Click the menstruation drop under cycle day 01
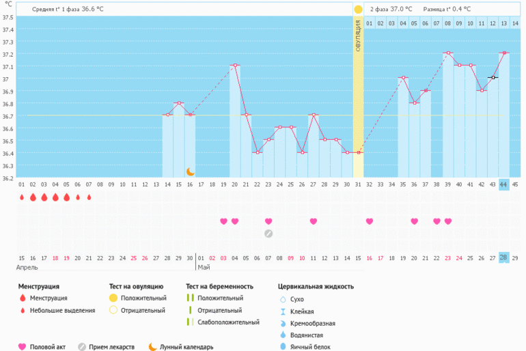The height and width of the screenshot is (351, 526). tap(22, 197)
